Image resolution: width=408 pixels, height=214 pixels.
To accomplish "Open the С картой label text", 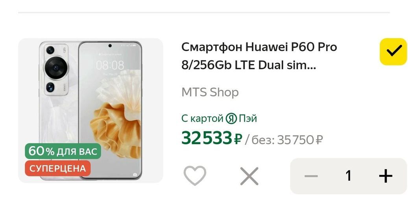I will [202, 119].
